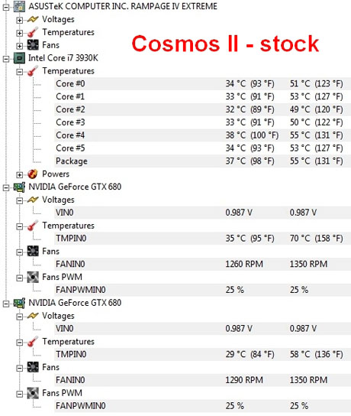This screenshot has height=416, width=351.
Task: Select the Core #4 temperature row
Action: [x=203, y=135]
